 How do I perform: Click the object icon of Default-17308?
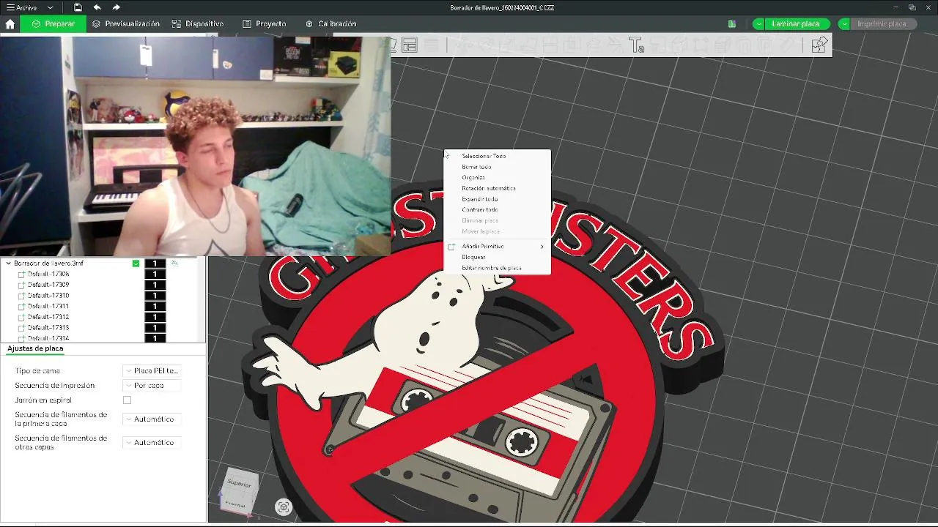21,274
